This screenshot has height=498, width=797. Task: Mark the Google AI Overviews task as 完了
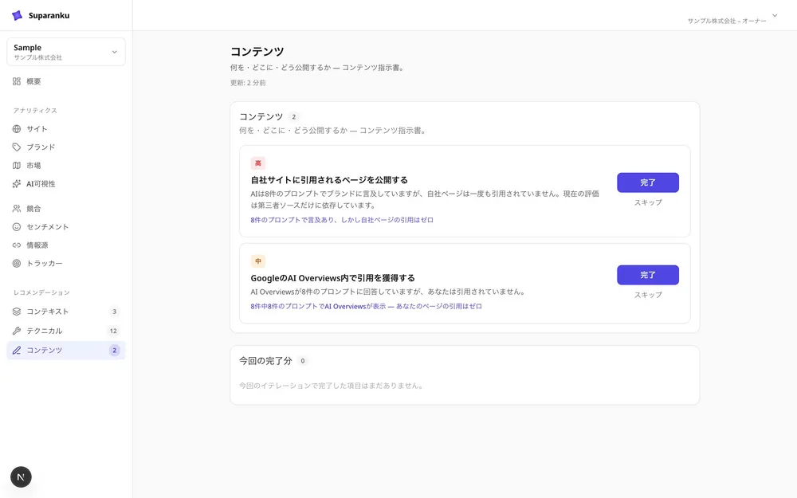(x=647, y=275)
